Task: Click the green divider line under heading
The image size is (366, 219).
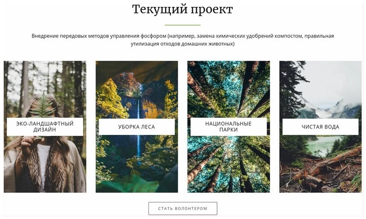Action: click(183, 25)
